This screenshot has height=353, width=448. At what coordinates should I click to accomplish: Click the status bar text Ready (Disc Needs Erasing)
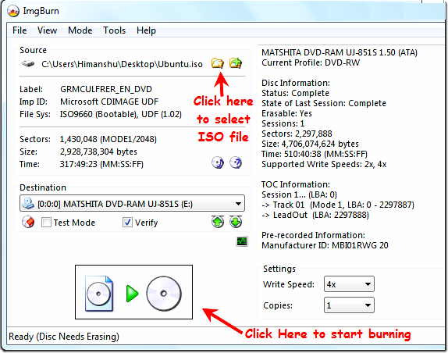click(x=64, y=337)
